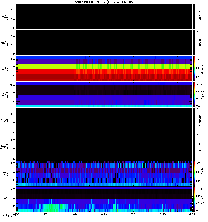Click the thc fbk edc12 rainbow color bar
This screenshot has width=208, height=222.
(x=194, y=173)
